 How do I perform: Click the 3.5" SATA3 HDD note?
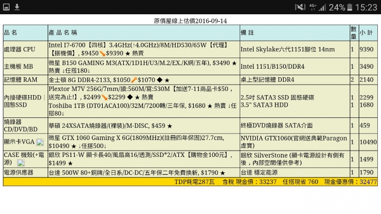(265, 105)
